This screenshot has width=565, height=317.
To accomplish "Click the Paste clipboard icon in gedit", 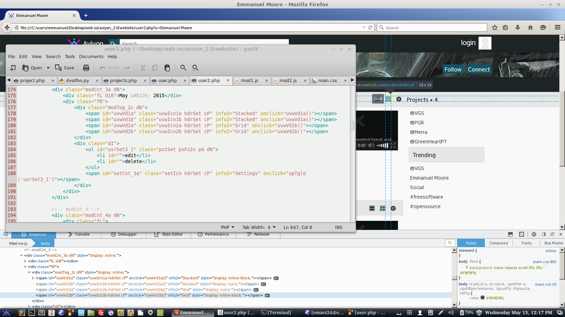I will [167, 68].
